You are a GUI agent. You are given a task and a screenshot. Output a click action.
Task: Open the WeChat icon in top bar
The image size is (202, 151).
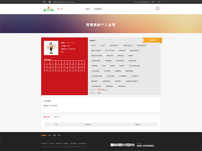click(50, 2)
